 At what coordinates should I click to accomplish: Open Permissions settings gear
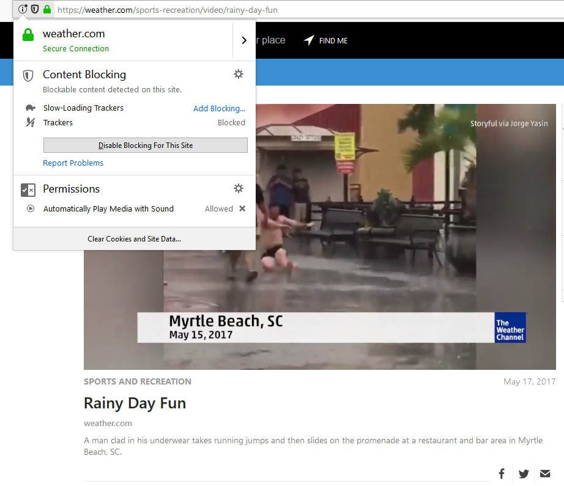pyautogui.click(x=239, y=188)
